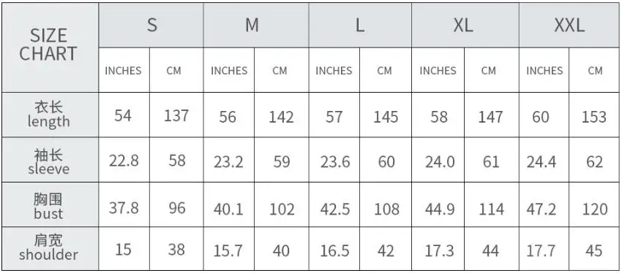622x273 pixels.
Task: Click the shoulder row label
Action: (x=50, y=248)
